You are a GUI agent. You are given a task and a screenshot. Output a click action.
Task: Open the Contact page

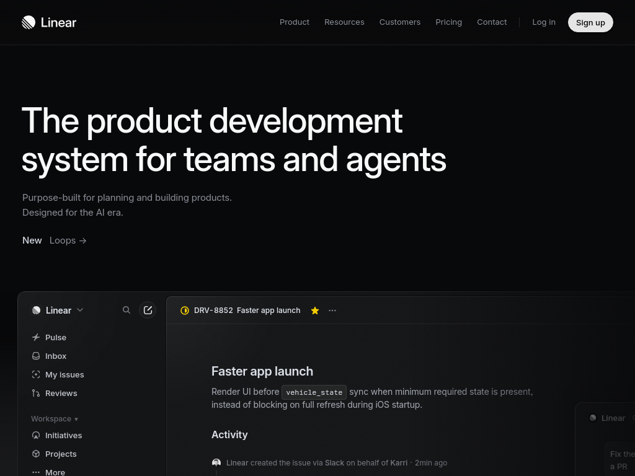click(x=492, y=22)
